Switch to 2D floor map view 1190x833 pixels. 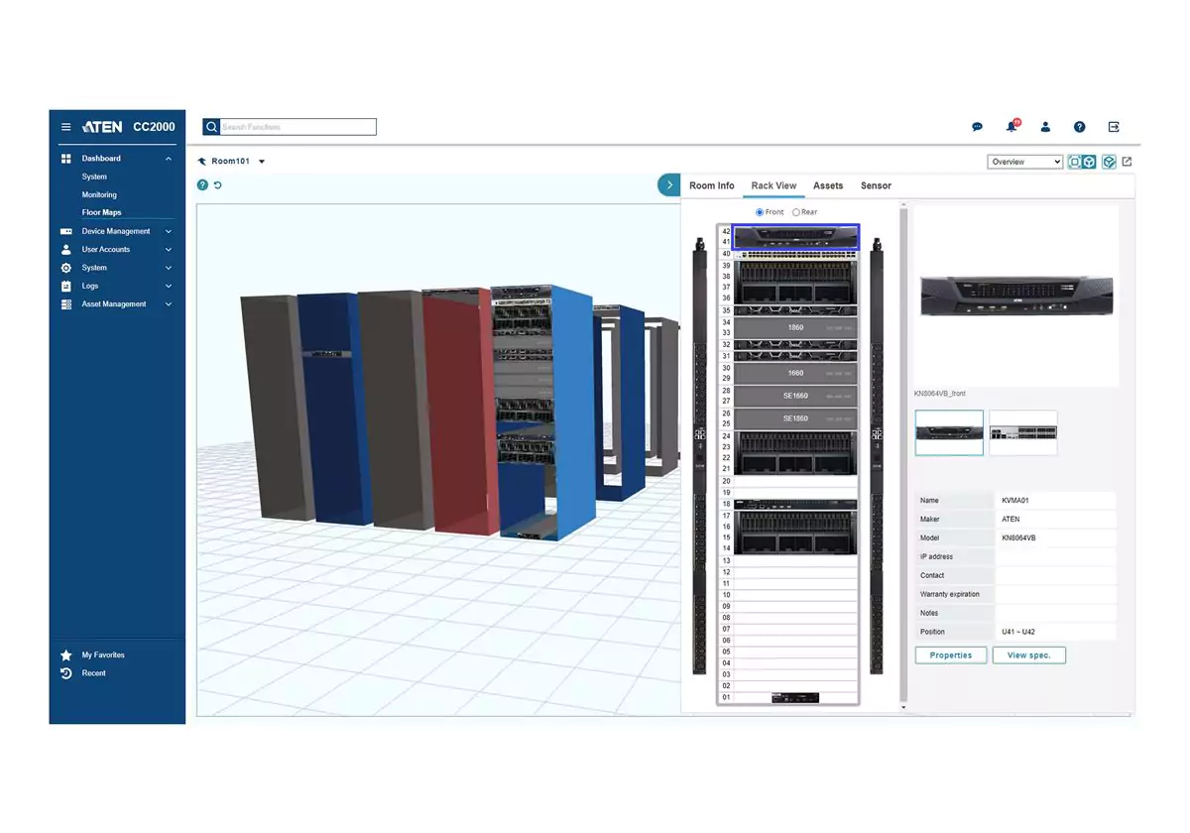pos(1074,161)
